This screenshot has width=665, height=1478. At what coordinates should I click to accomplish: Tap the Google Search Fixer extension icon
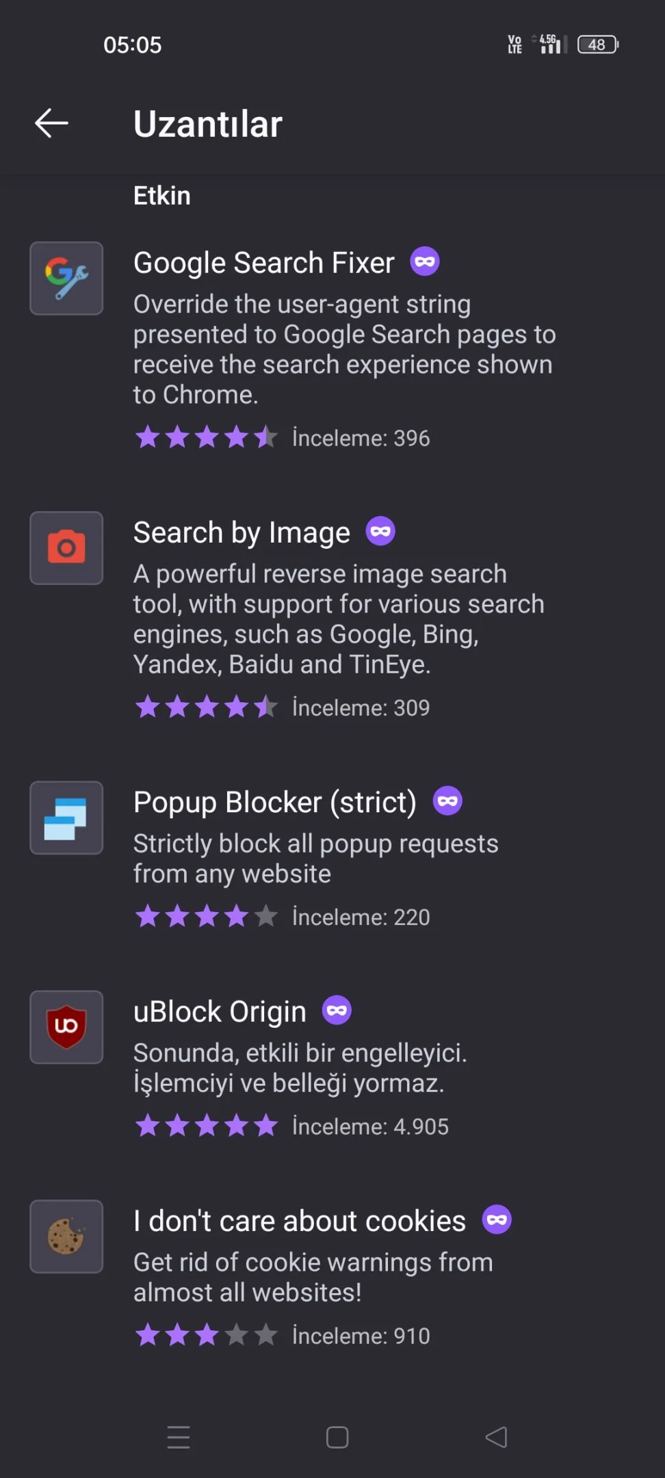tap(66, 278)
